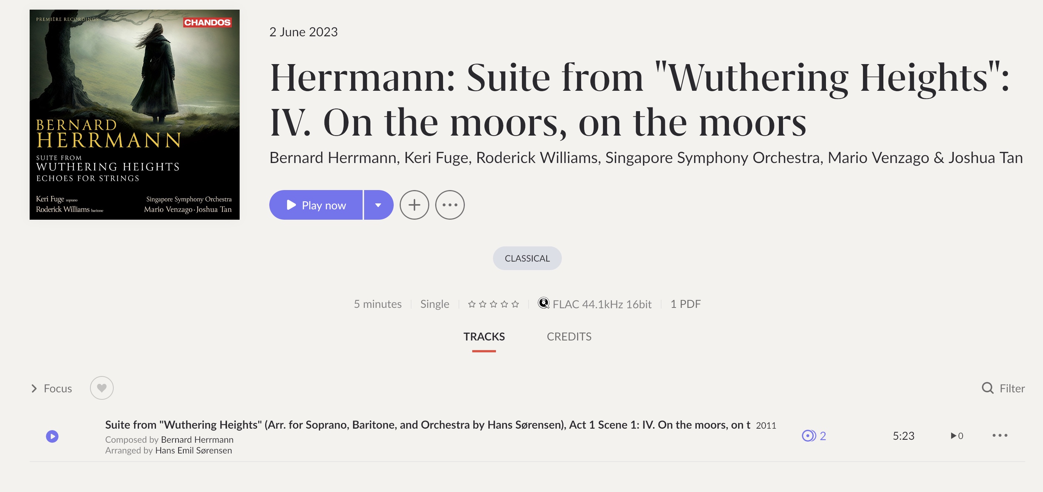The height and width of the screenshot is (492, 1043).
Task: Click the Bernard Herrmann album cover
Action: pyautogui.click(x=134, y=114)
